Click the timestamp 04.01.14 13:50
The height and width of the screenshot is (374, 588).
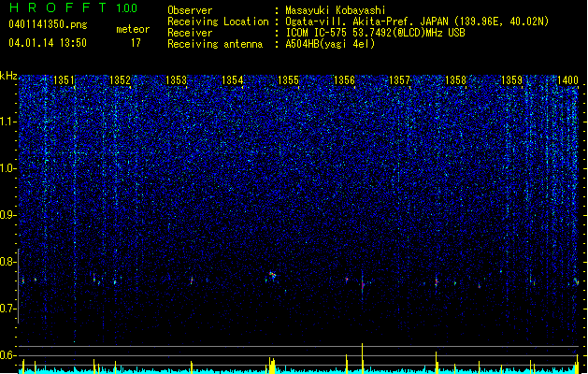coord(48,43)
